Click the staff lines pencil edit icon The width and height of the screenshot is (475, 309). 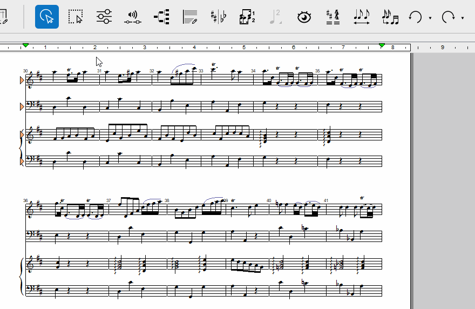(x=190, y=17)
